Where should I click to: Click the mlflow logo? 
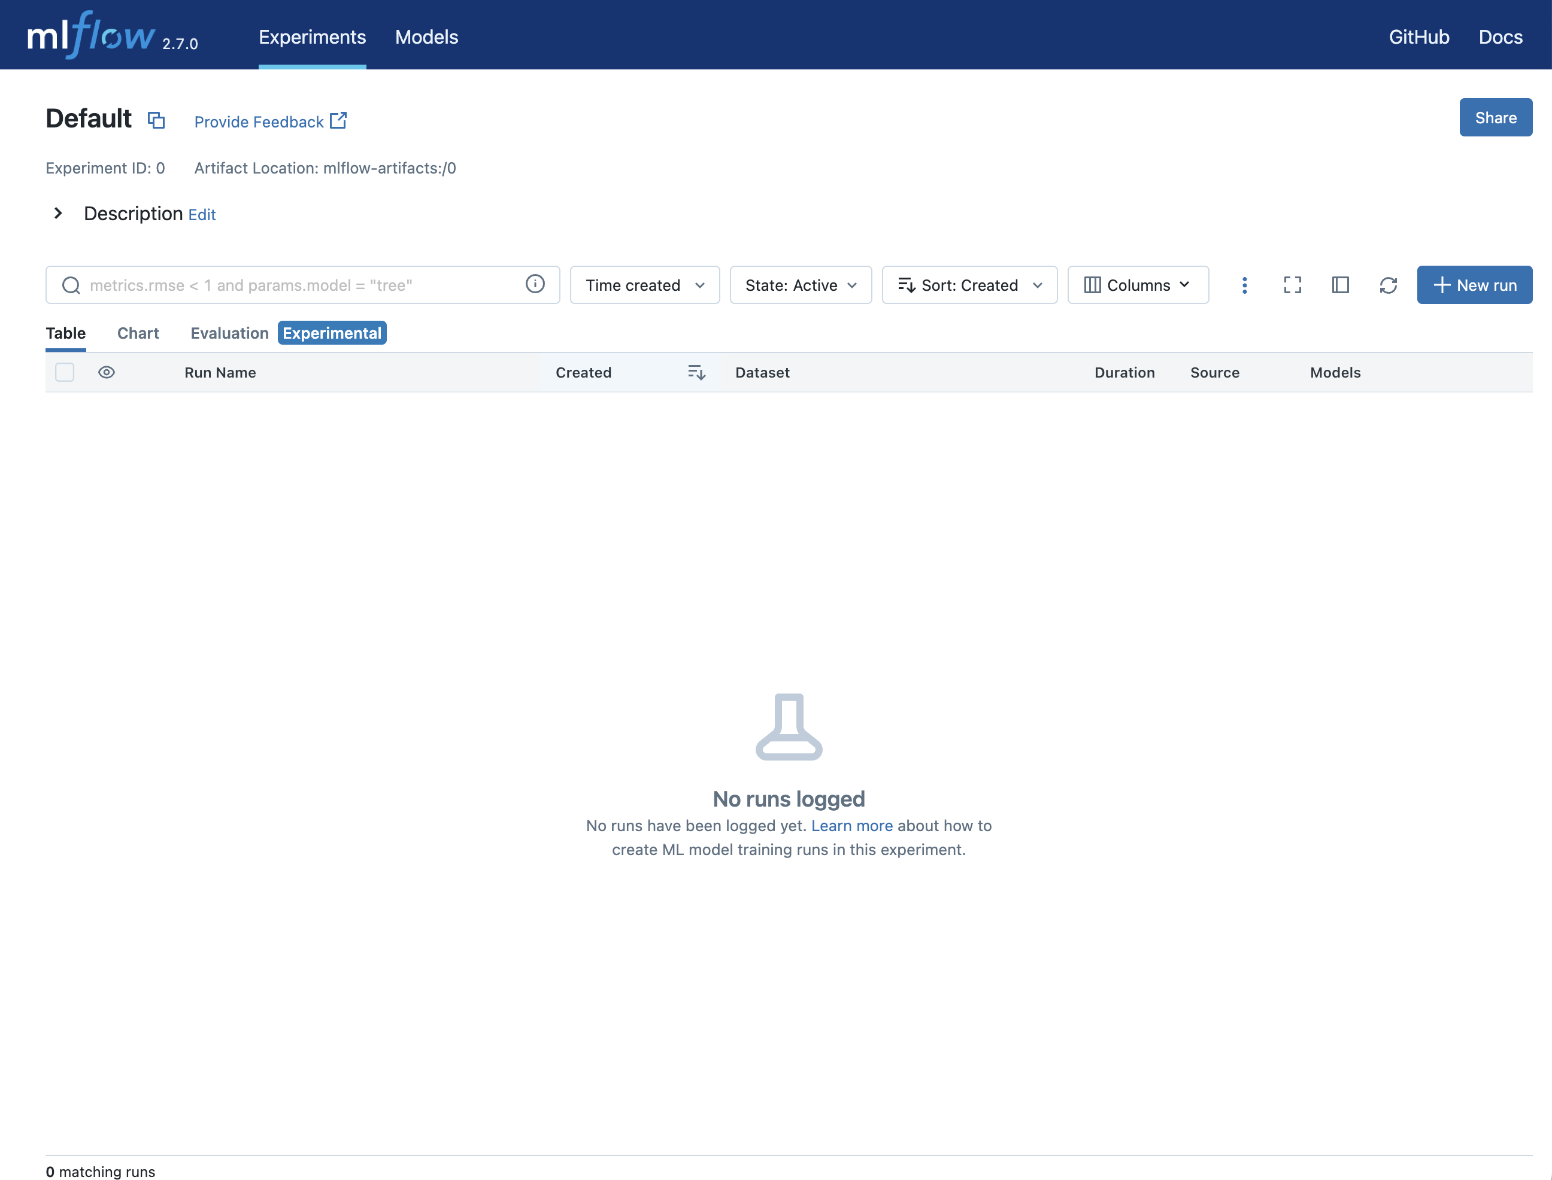(92, 35)
